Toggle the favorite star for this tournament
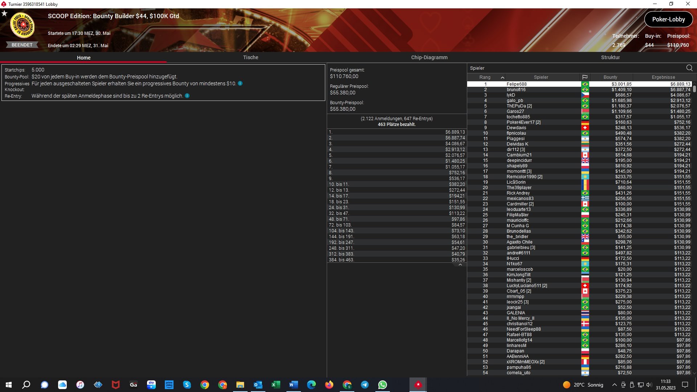This screenshot has height=392, width=697. click(x=4, y=13)
